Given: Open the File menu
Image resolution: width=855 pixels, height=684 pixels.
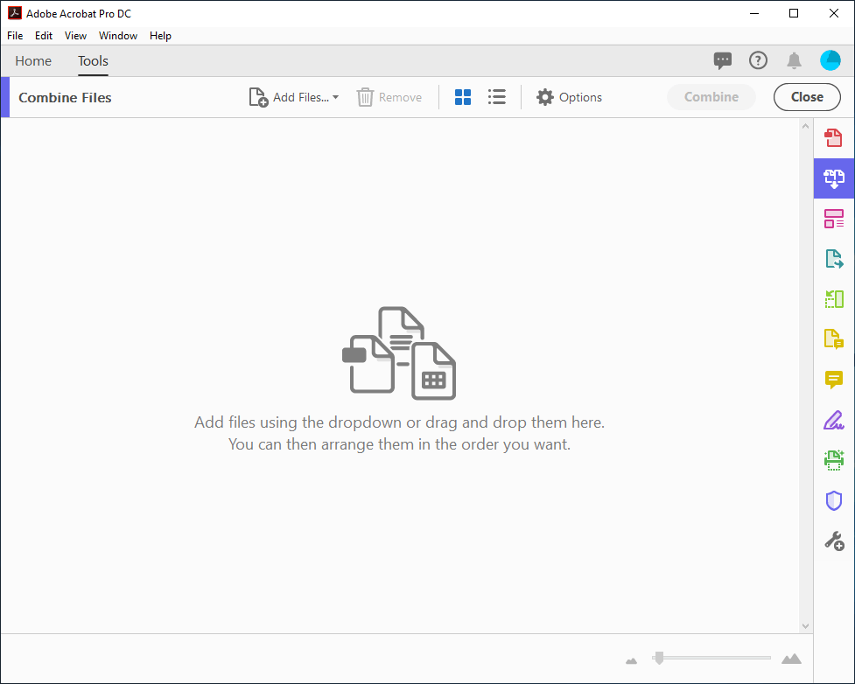Looking at the screenshot, I should point(15,36).
